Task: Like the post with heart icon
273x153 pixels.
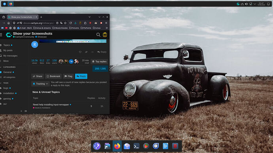Action: 80,52
